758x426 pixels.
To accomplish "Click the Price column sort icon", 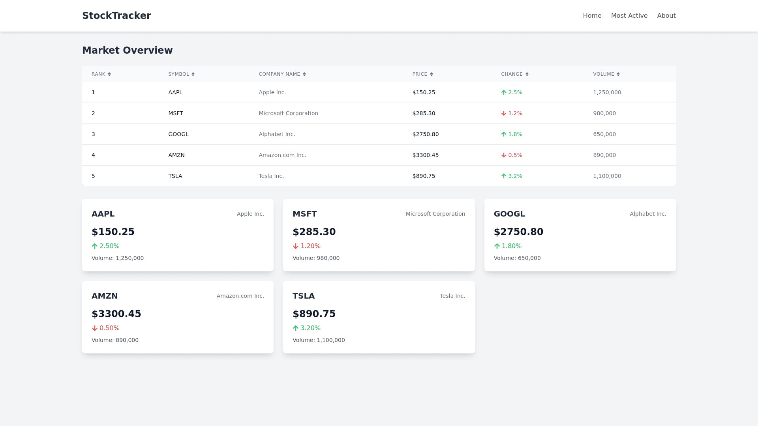I will (432, 74).
